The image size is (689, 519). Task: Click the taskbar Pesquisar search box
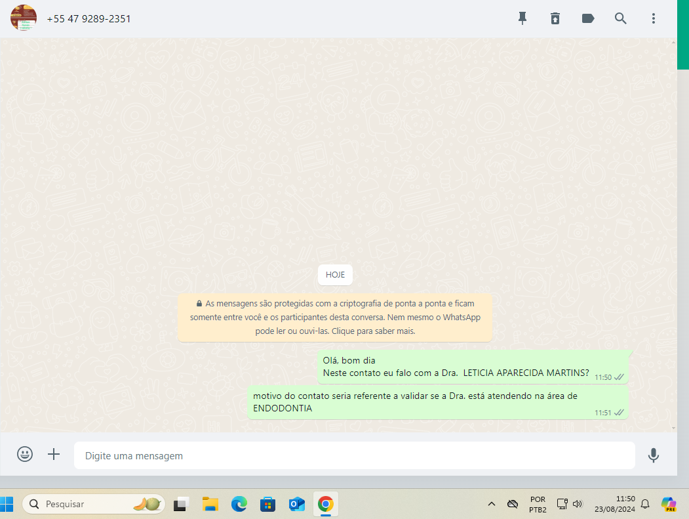click(94, 504)
